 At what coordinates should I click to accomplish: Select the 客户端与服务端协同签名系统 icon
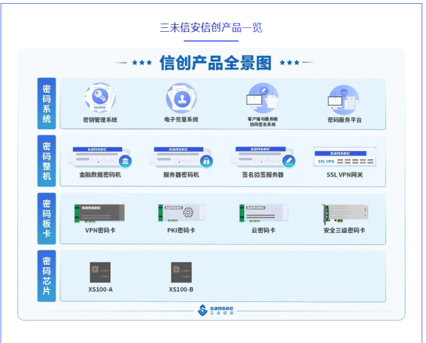tap(262, 98)
